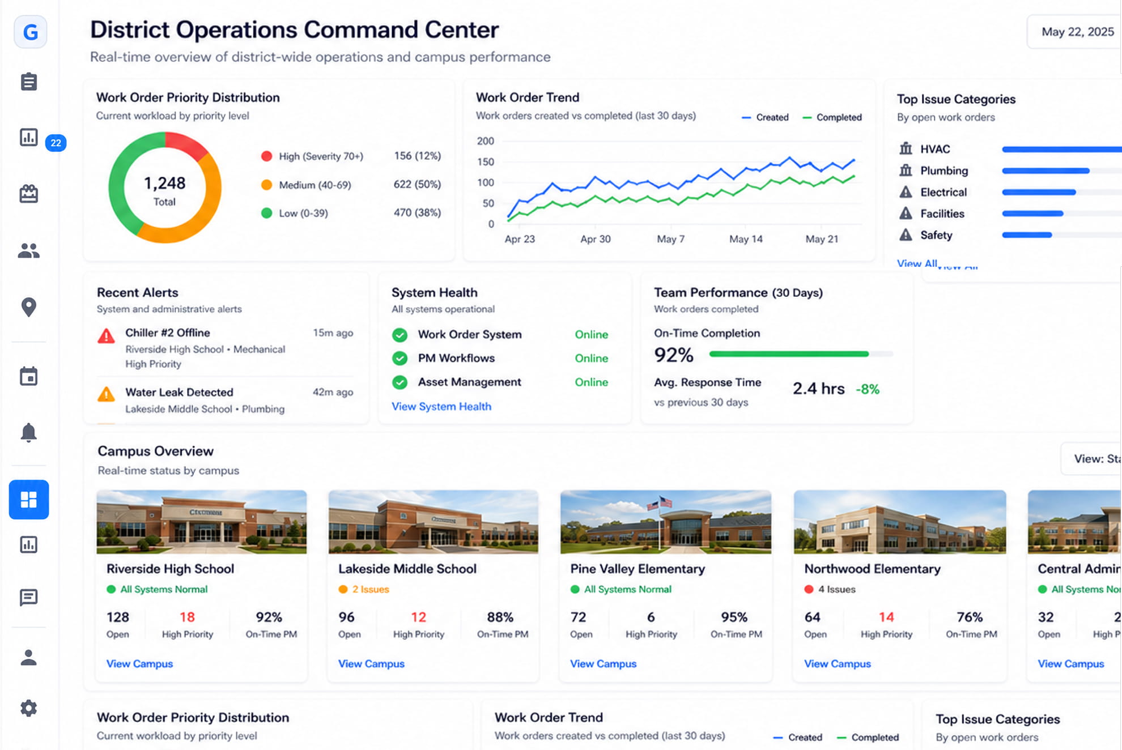1122x750 pixels.
Task: Click the green Low severity legend dot
Action: pos(266,213)
